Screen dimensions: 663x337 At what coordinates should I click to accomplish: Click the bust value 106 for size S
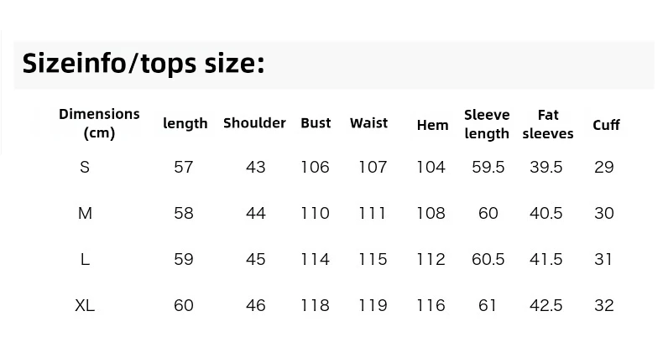click(315, 167)
